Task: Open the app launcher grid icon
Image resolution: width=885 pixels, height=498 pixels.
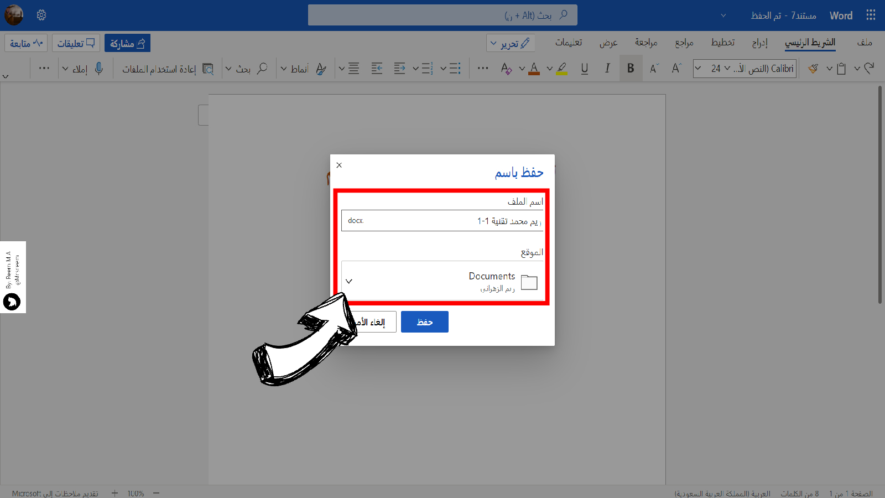Action: (x=871, y=15)
